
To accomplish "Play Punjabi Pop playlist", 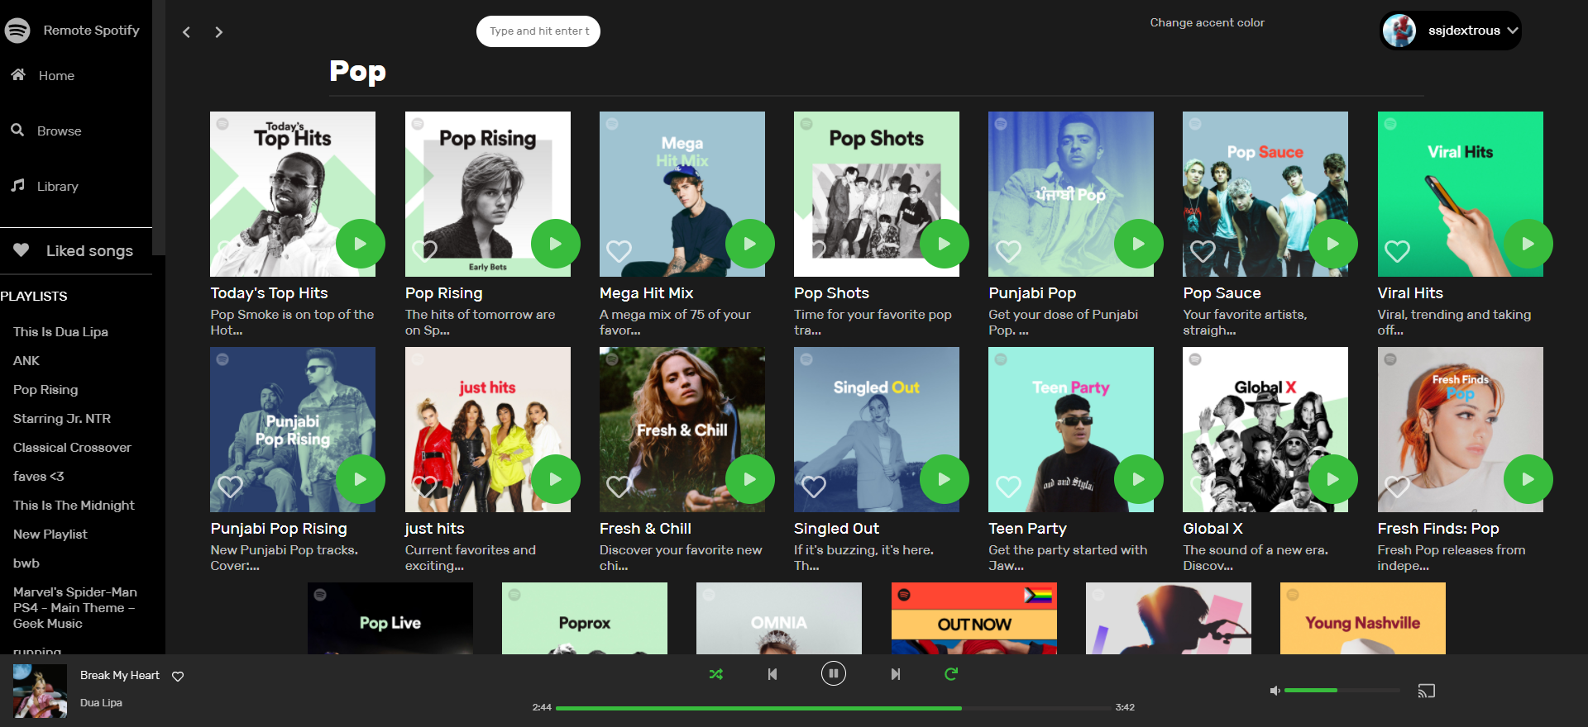I will pyautogui.click(x=1139, y=244).
